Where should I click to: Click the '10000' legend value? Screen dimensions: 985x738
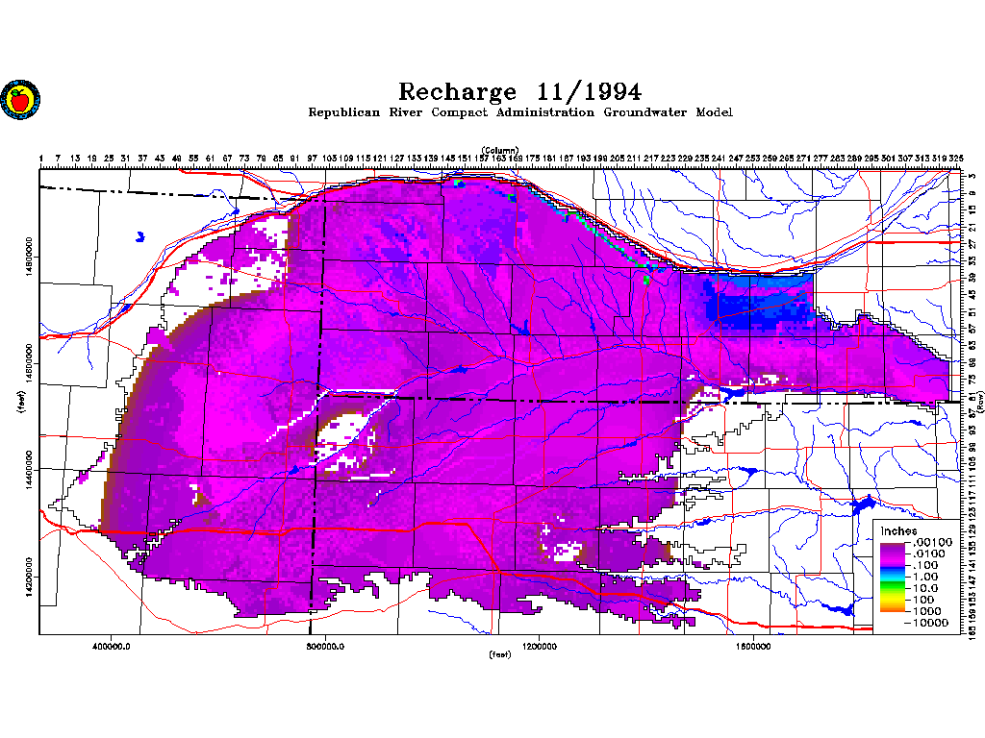[x=930, y=623]
